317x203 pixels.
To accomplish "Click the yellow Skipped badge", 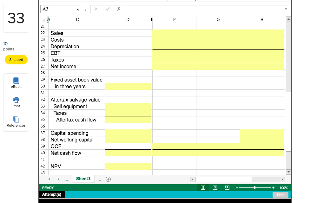I will click(16, 60).
